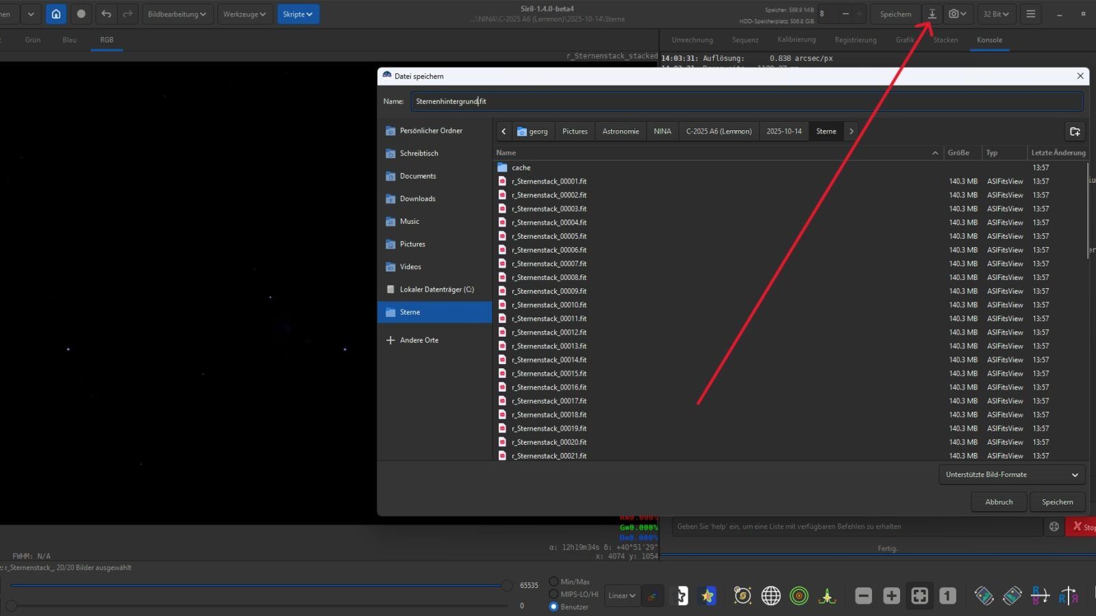Viewport: 1096px width, 616px height.
Task: Select the Benutzer radio button
Action: click(553, 606)
